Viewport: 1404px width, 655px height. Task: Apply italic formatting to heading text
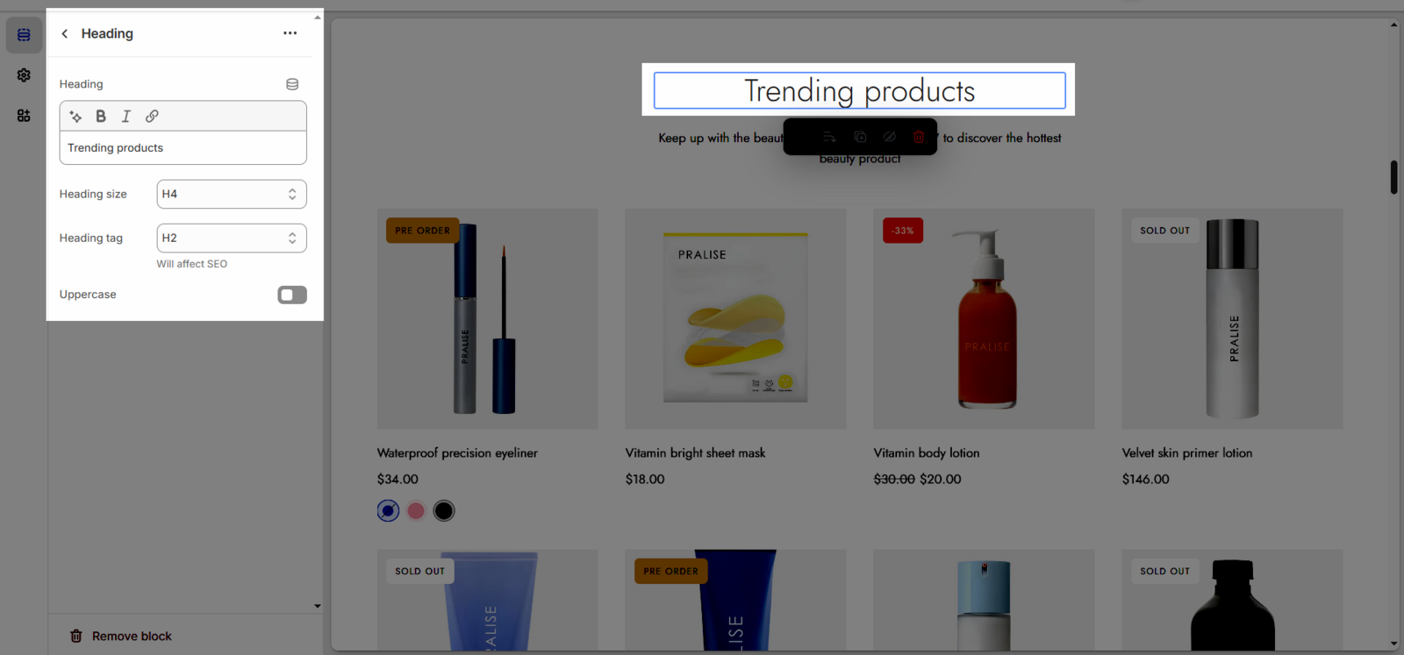point(126,116)
